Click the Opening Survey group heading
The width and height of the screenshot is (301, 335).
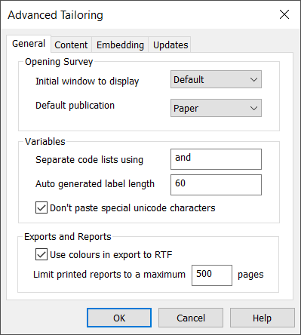tap(59, 62)
